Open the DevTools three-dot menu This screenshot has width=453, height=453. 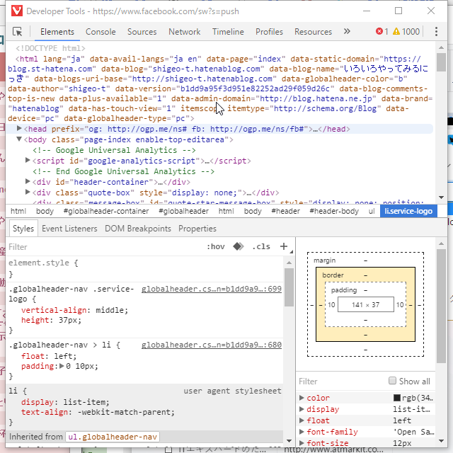[436, 31]
